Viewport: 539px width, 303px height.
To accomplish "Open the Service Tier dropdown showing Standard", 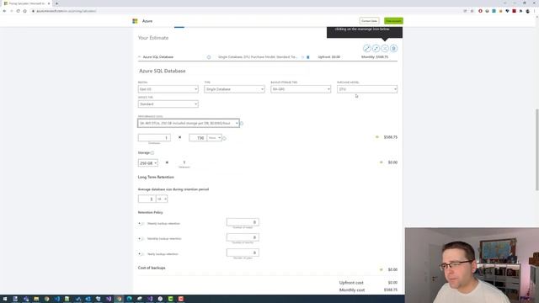I will point(168,104).
